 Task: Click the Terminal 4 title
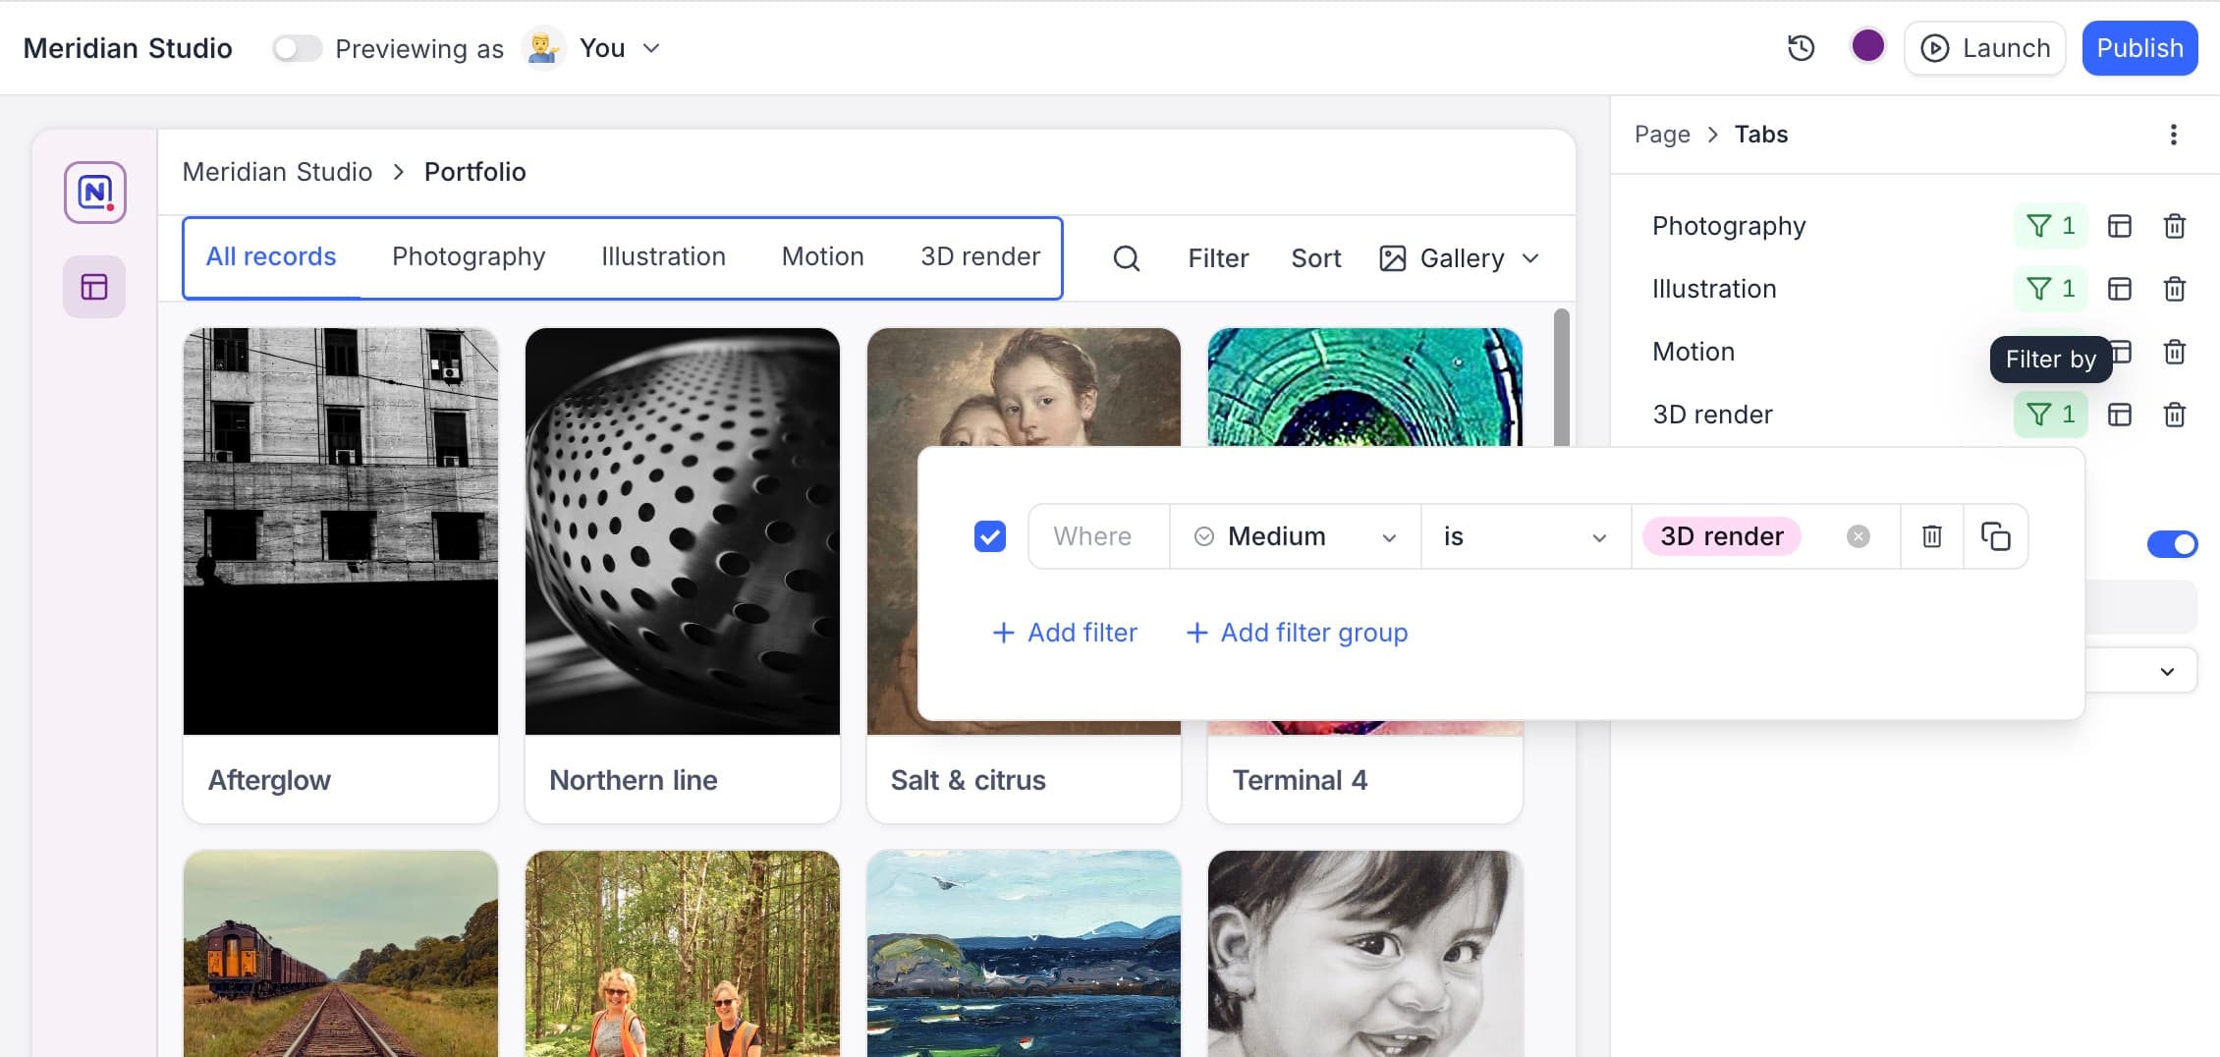coord(1300,780)
